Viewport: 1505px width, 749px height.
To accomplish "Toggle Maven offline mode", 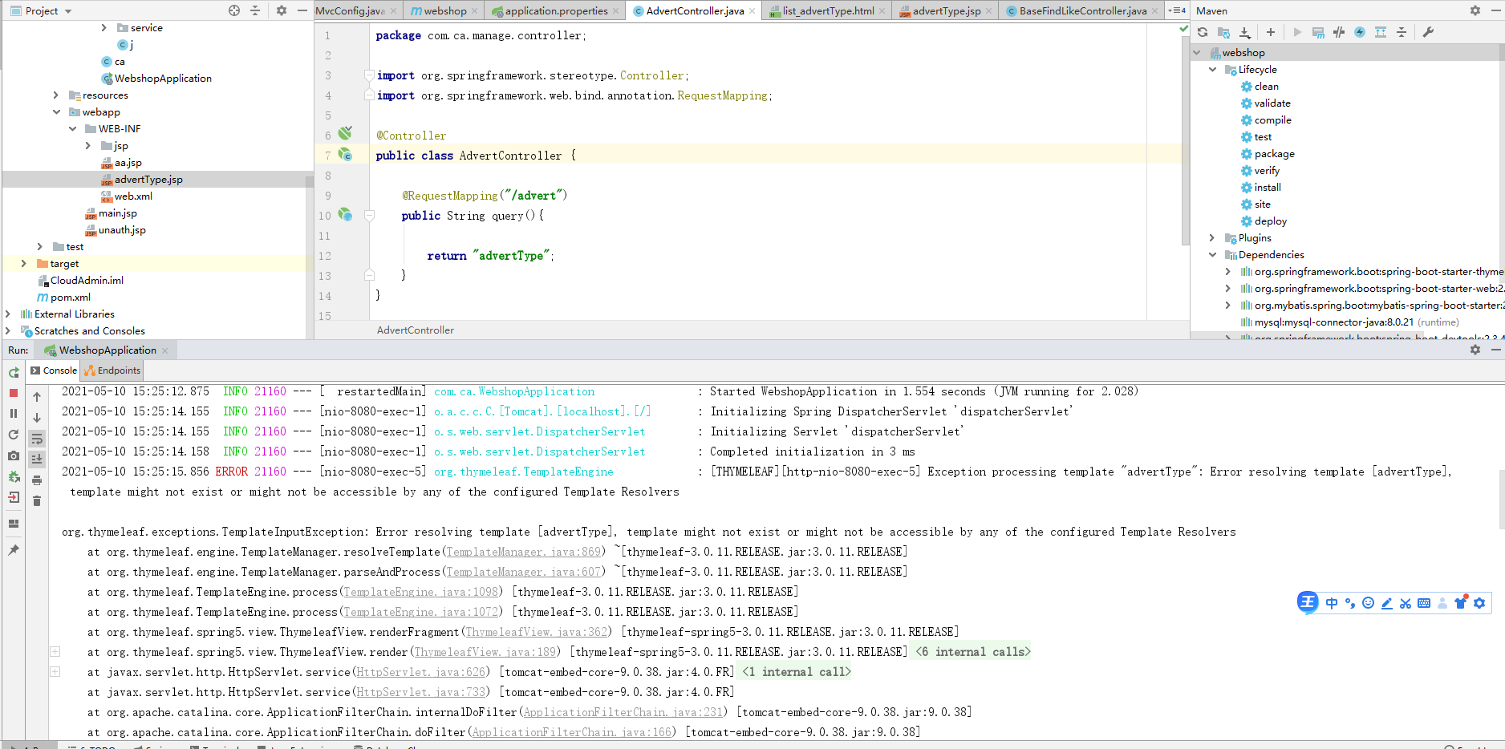I will (x=1339, y=32).
